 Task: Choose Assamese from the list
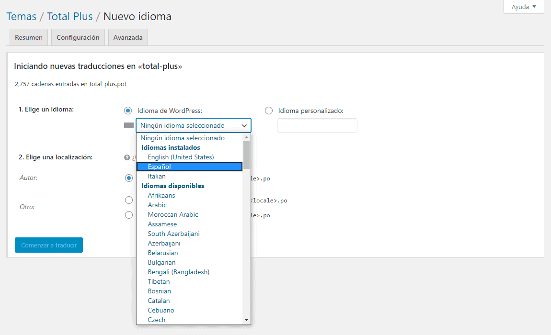coord(189,224)
